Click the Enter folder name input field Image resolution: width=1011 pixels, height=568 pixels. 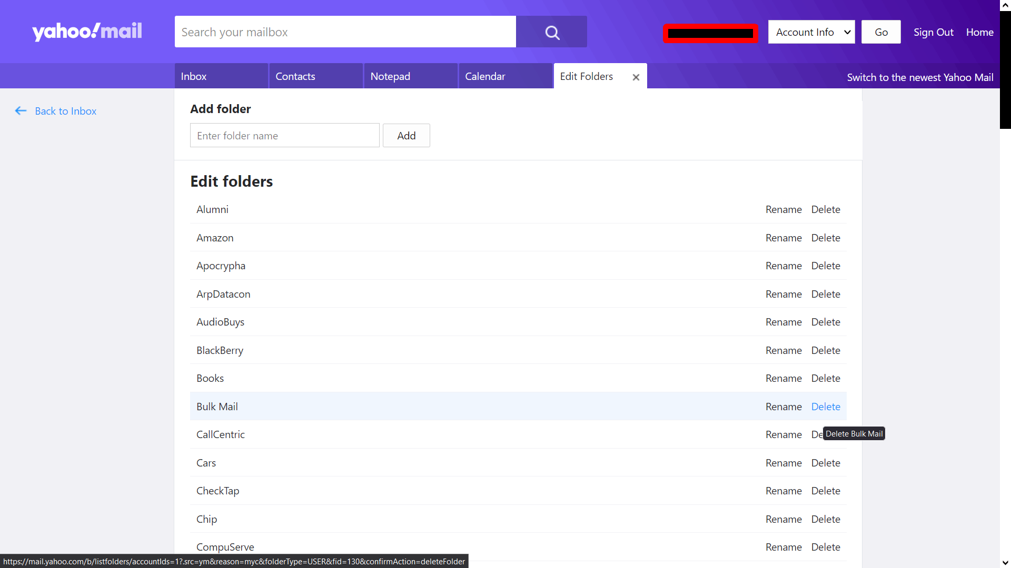coord(283,135)
